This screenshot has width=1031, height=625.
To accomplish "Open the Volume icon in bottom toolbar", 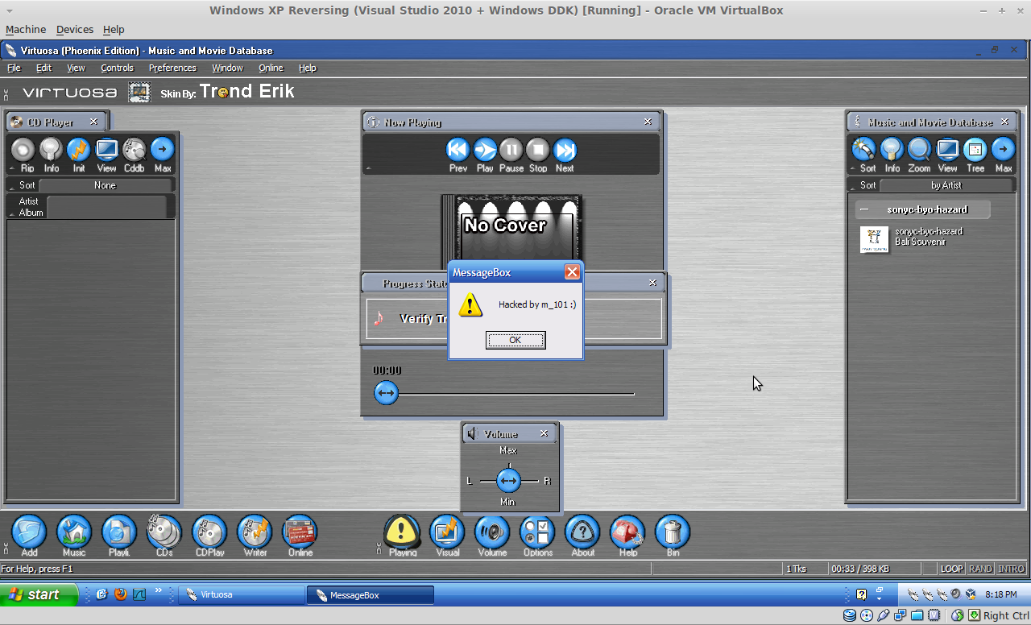I will point(492,532).
